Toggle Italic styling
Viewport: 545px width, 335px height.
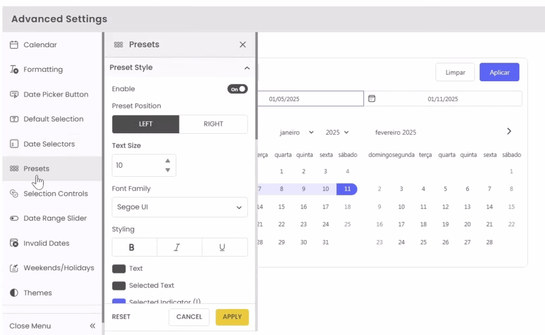pyautogui.click(x=179, y=247)
